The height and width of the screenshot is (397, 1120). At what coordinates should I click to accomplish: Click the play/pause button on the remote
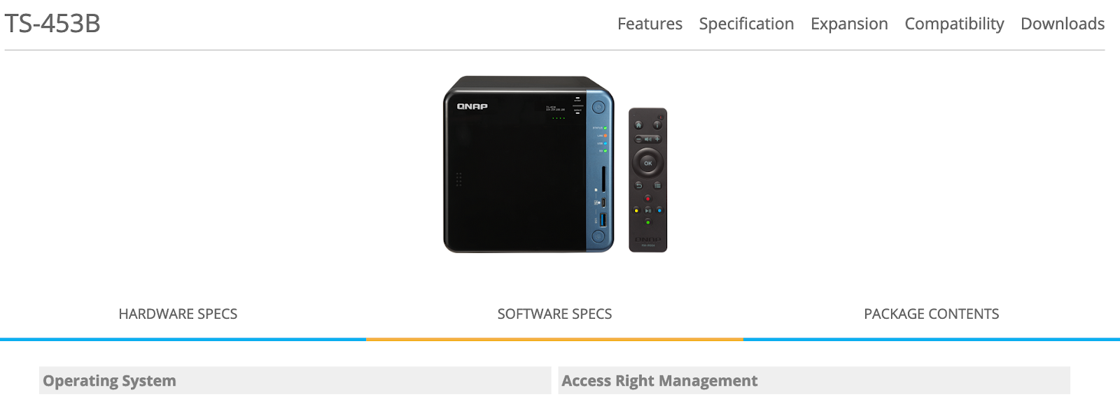coord(647,210)
